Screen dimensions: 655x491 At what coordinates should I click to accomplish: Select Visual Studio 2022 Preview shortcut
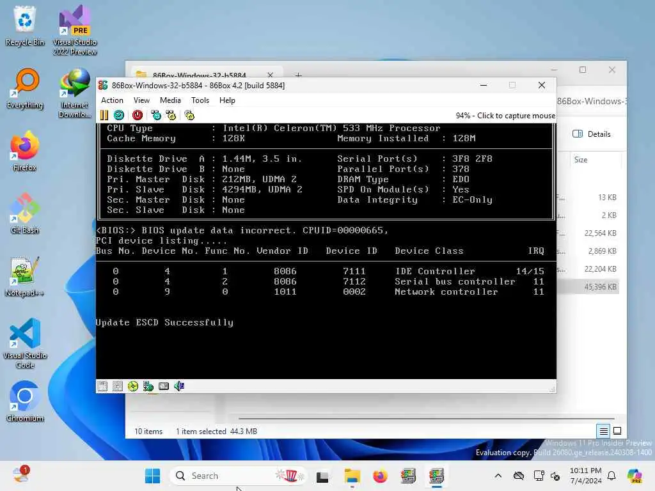[x=75, y=31]
